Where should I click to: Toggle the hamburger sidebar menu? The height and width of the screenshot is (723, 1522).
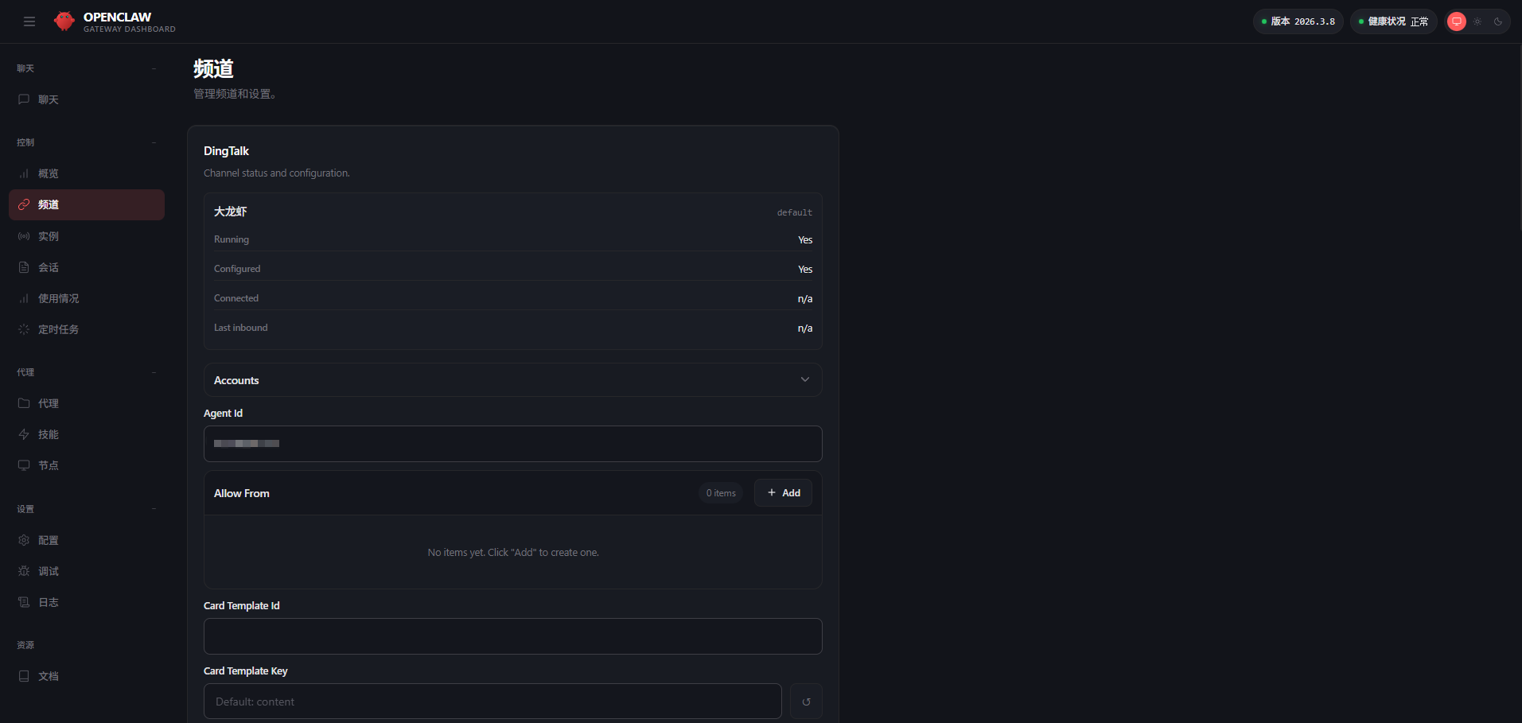pos(29,21)
